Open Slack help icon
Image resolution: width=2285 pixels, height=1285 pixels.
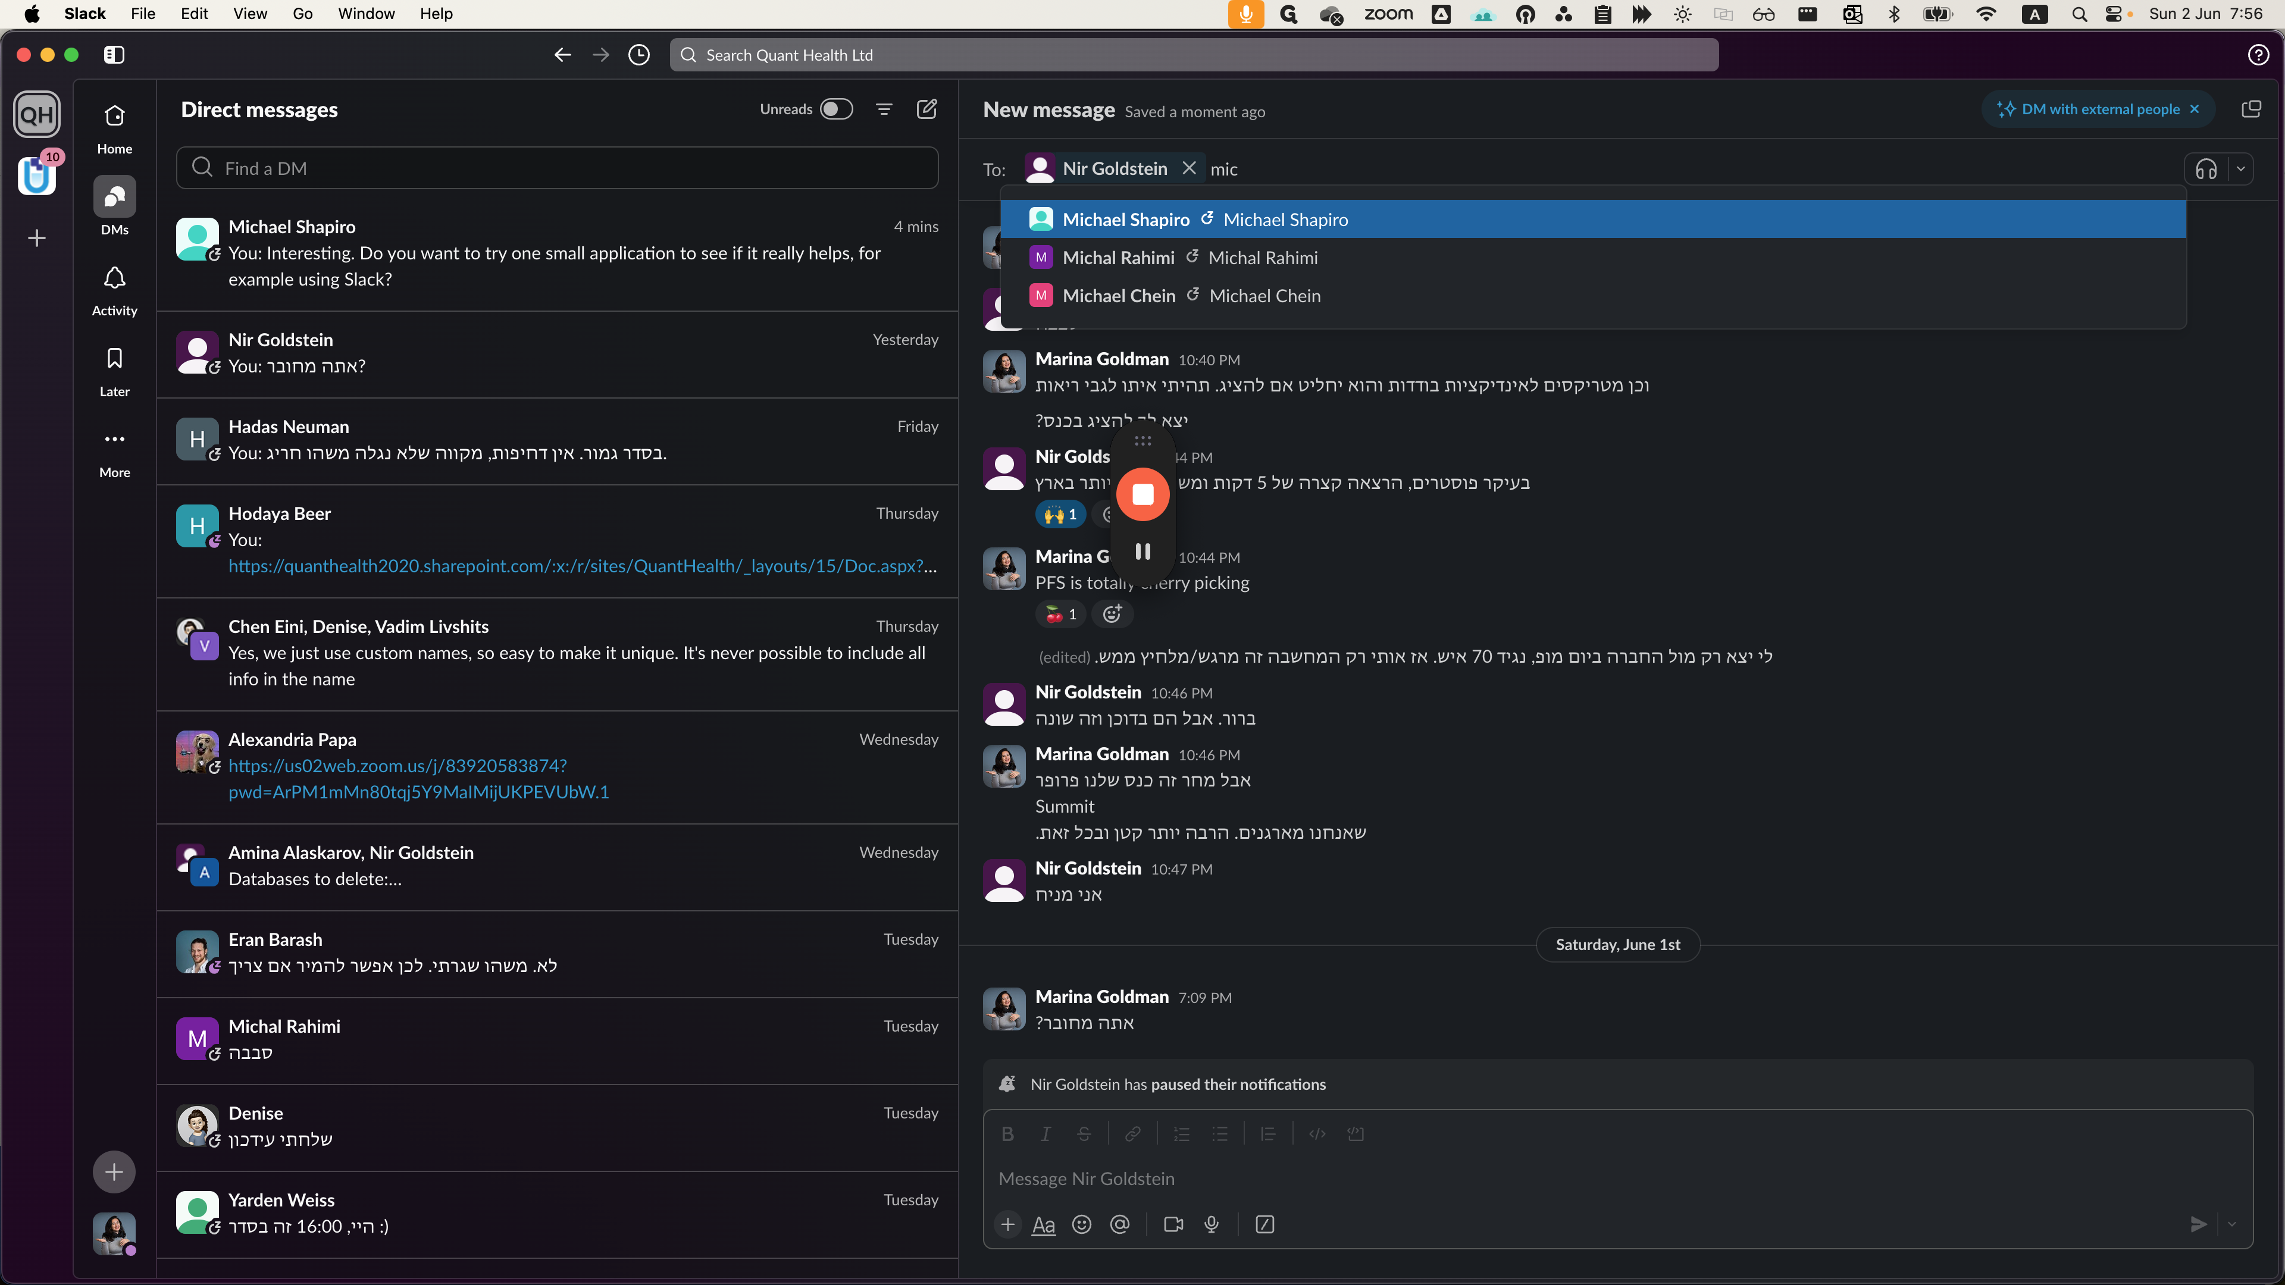[2258, 55]
